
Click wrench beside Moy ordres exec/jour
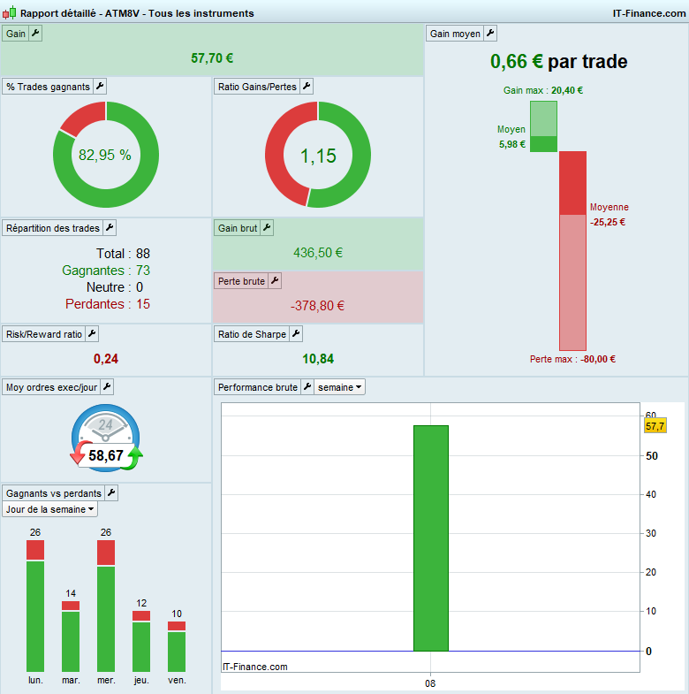107,387
